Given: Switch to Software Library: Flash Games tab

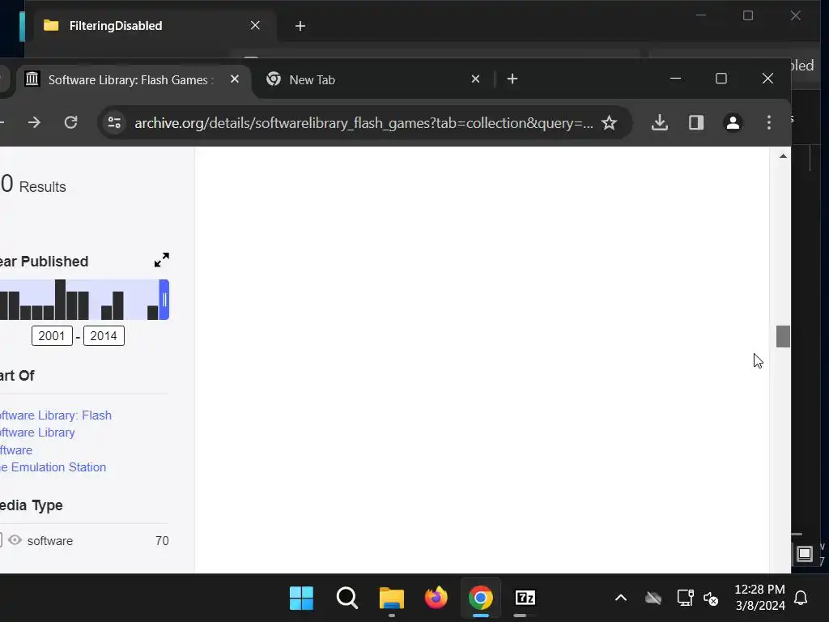Looking at the screenshot, I should coord(132,80).
